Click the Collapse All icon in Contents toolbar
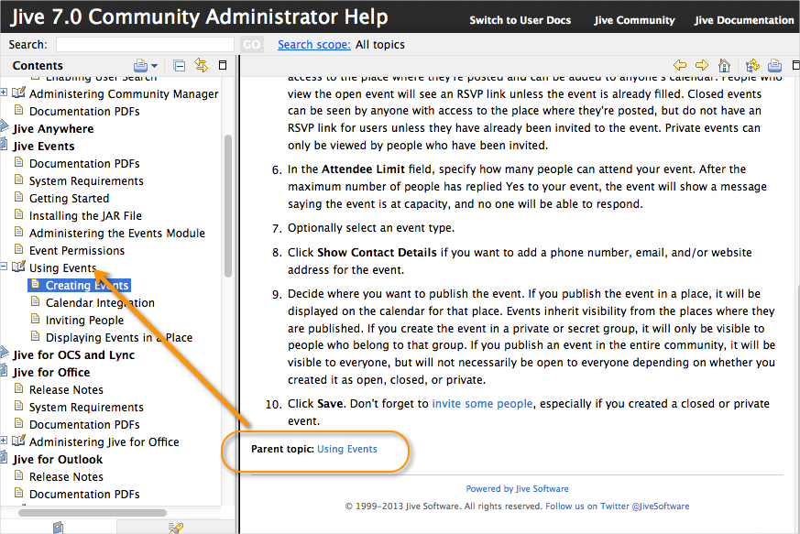This screenshot has width=800, height=534. 179,66
